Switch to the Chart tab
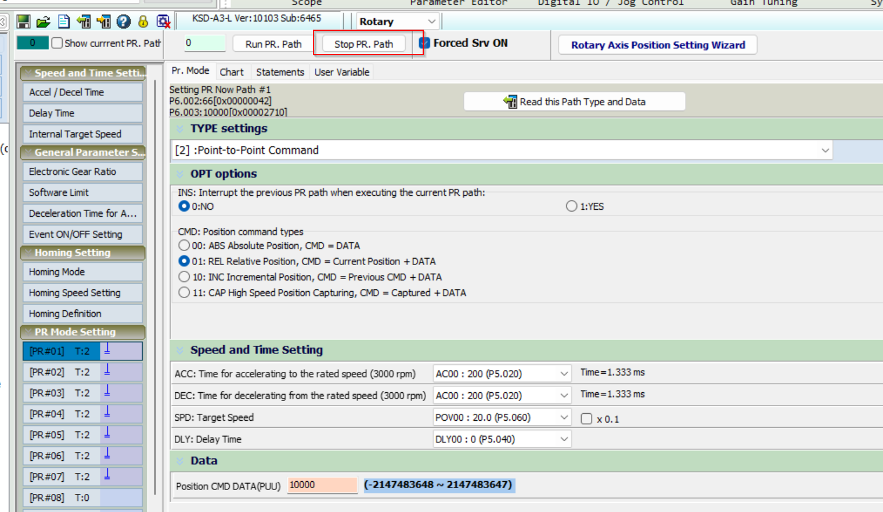The image size is (883, 512). click(232, 72)
